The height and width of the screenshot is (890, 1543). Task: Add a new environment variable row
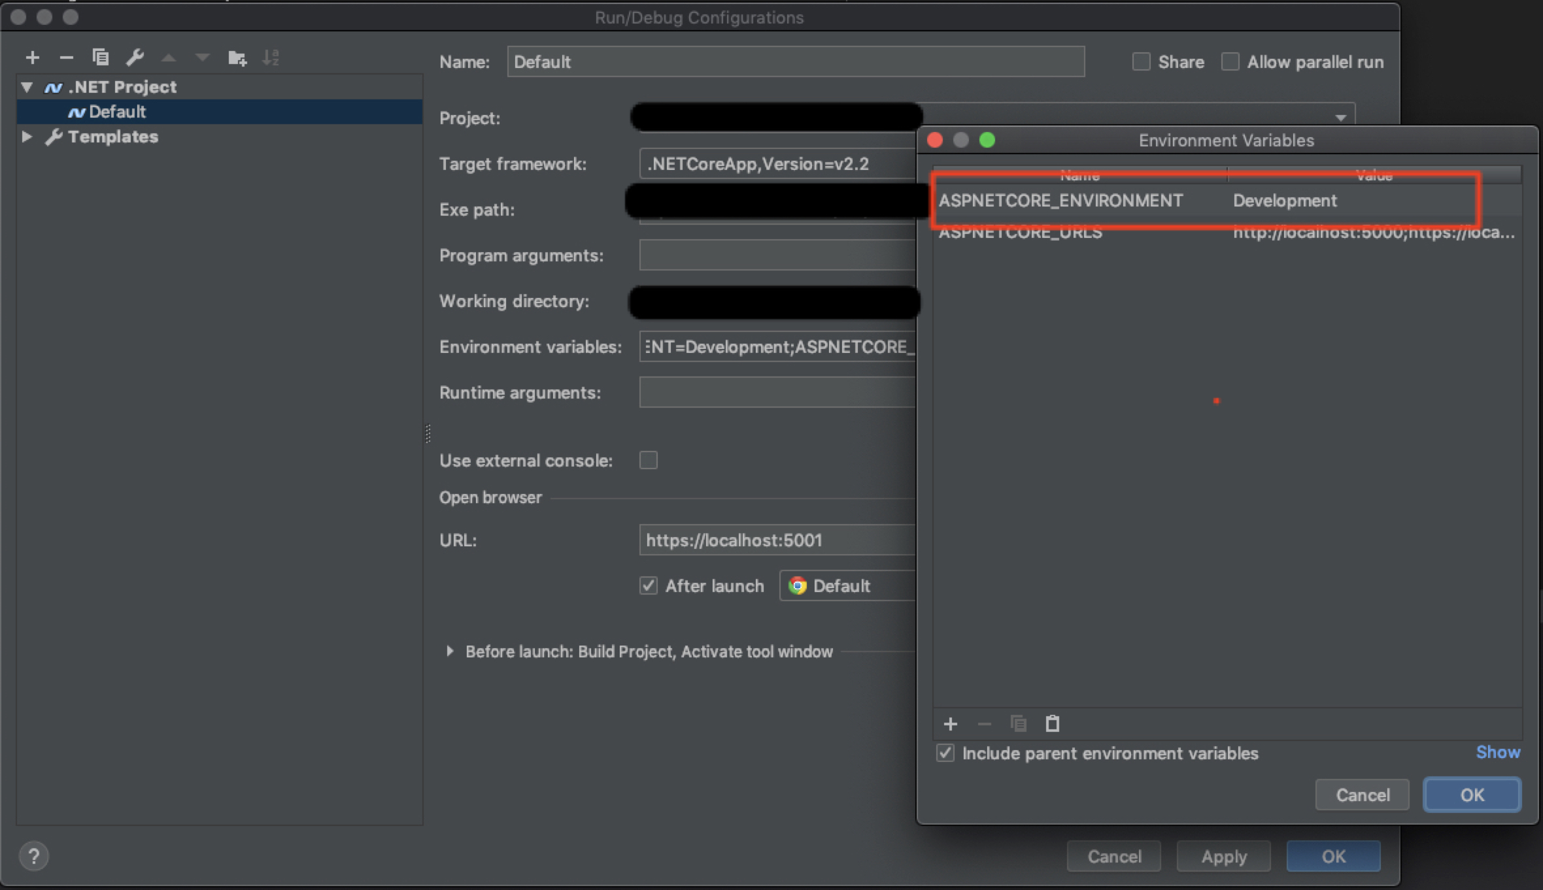click(951, 724)
